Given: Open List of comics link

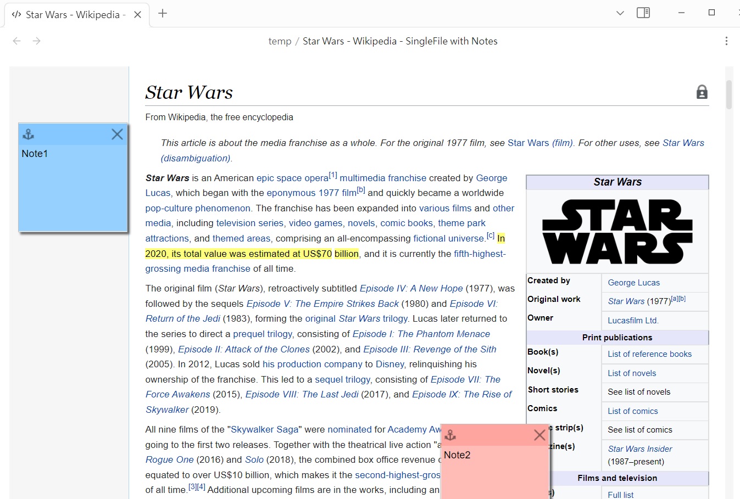Looking at the screenshot, I should (633, 411).
